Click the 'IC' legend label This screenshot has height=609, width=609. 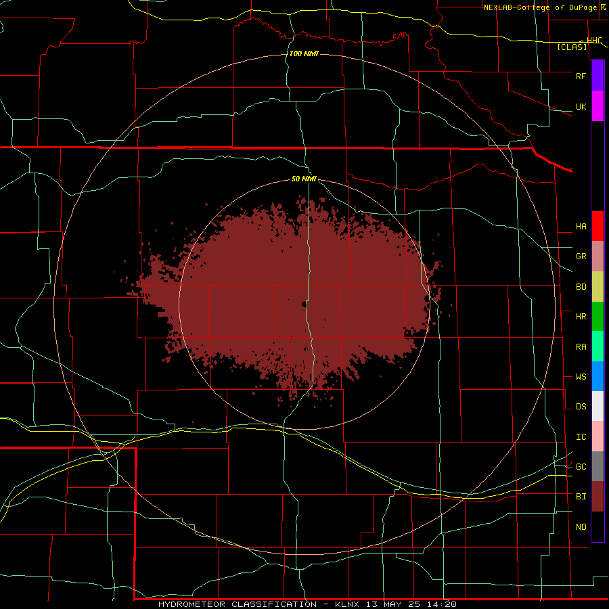pos(581,437)
